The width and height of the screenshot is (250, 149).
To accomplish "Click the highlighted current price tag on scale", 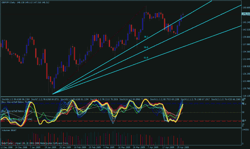I will point(246,14).
